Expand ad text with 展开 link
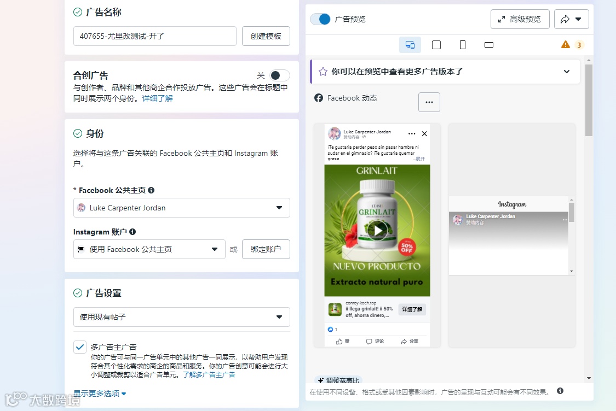Screen dimensions: 616x411 [419, 159]
